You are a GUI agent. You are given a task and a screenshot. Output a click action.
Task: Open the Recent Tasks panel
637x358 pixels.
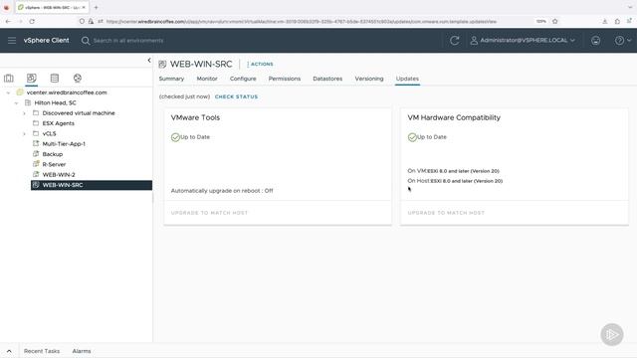click(42, 351)
